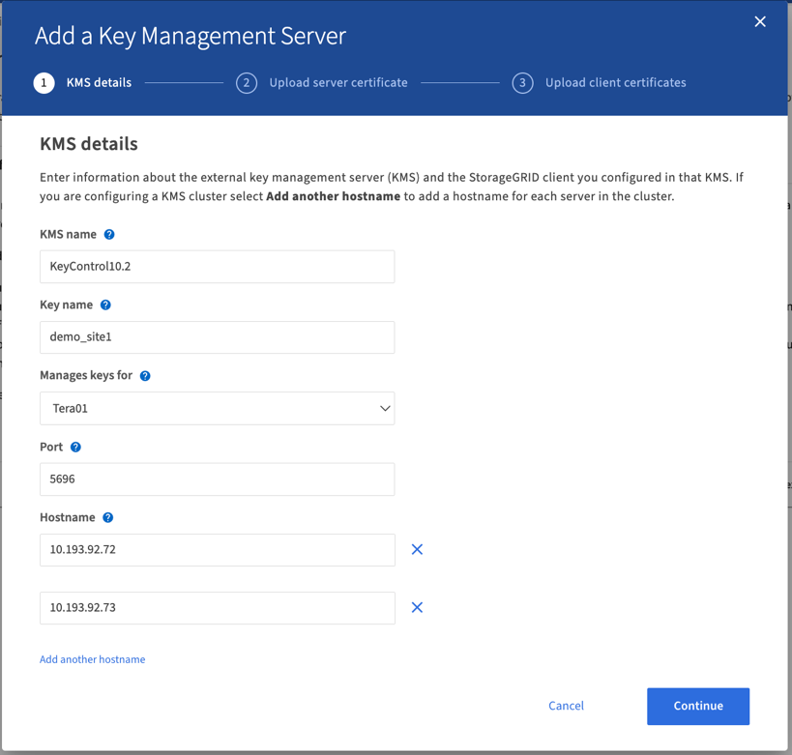Open the Manages keys for dropdown
Screen dimensions: 792x755
click(217, 408)
